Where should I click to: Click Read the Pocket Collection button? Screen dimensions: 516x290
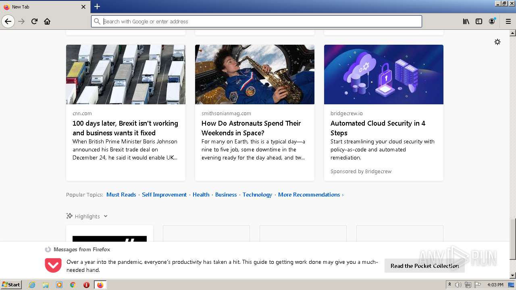pyautogui.click(x=424, y=266)
